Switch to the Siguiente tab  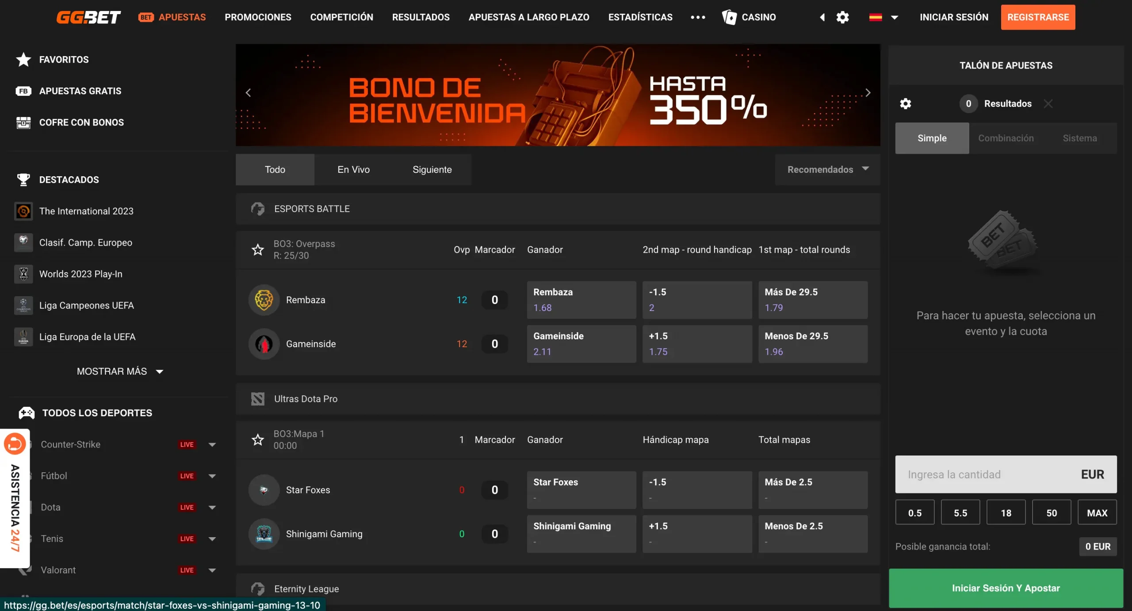tap(432, 170)
